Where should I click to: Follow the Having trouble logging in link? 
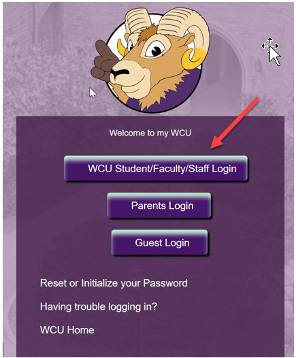tap(99, 306)
